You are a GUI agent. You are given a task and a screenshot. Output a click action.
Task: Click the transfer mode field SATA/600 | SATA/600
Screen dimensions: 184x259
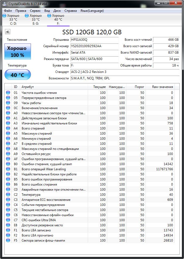(x=94, y=59)
